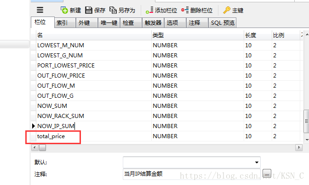Viewport: 309px width, 185px height.
Task: Click the NOW_IP_SUM row indicator arrow
Action: click(33, 126)
